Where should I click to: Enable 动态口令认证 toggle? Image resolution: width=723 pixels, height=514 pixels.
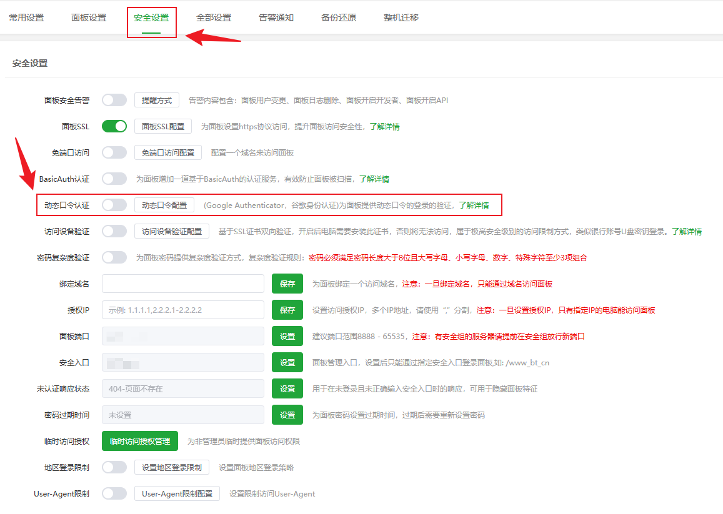coord(114,205)
